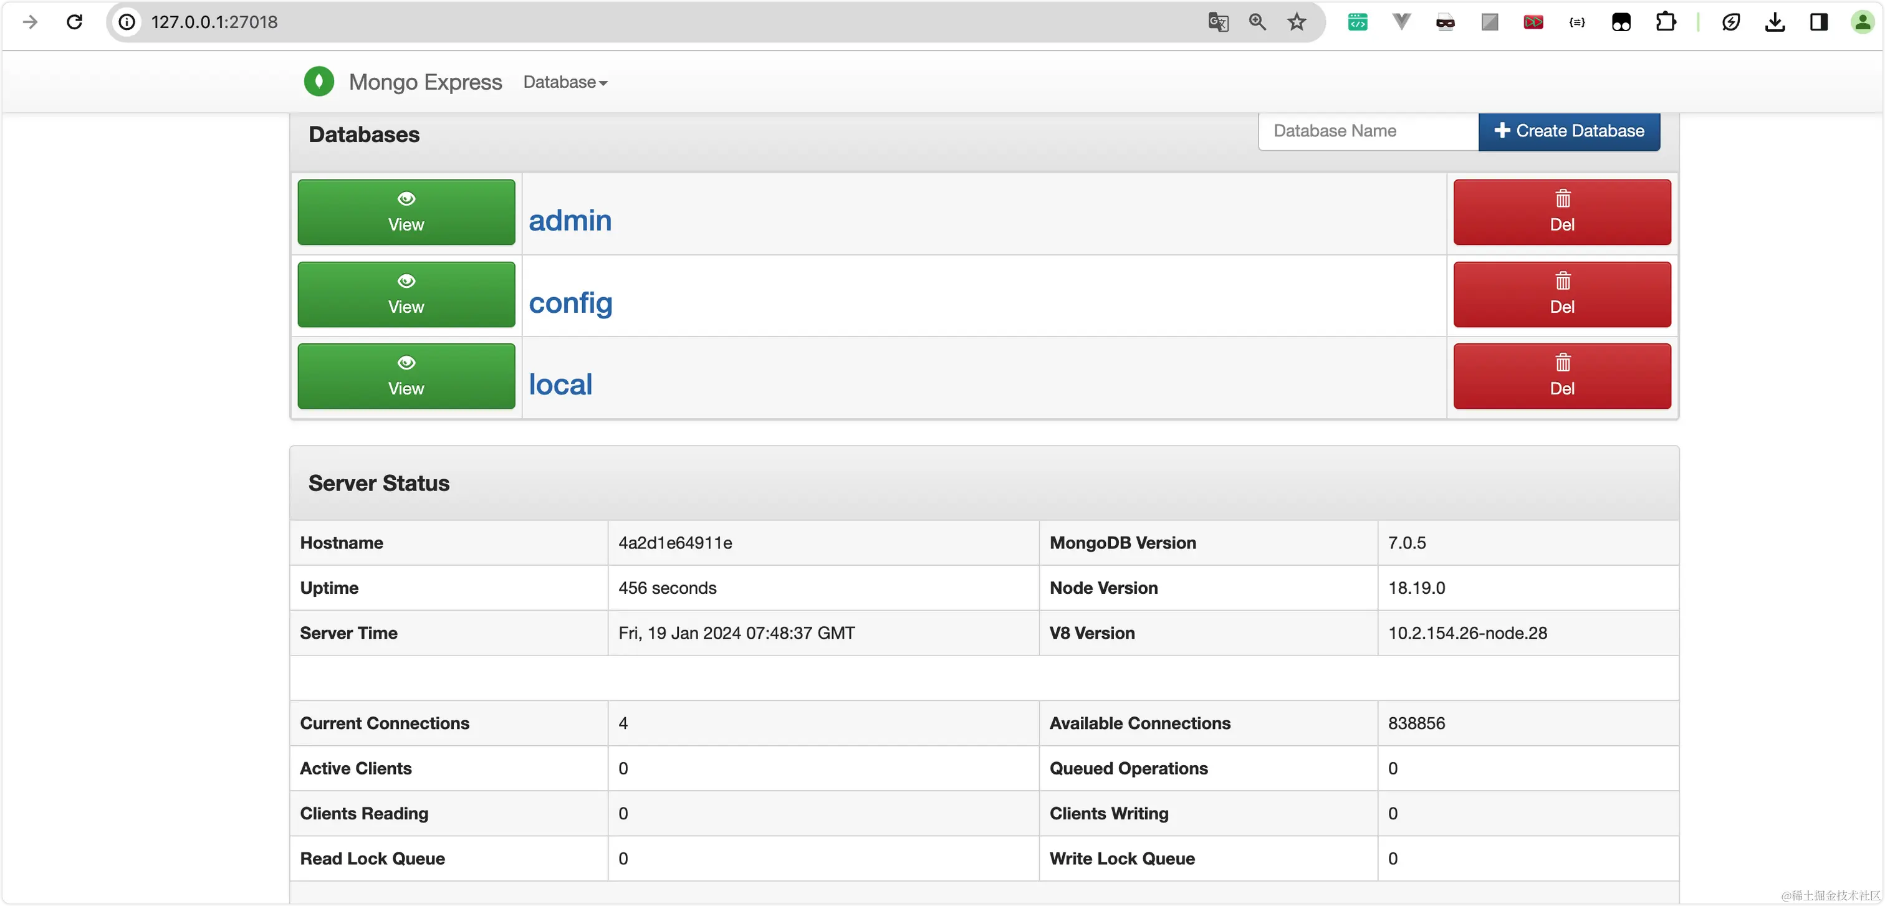
Task: Open the zoom magnifier icon in address bar
Action: pyautogui.click(x=1257, y=22)
